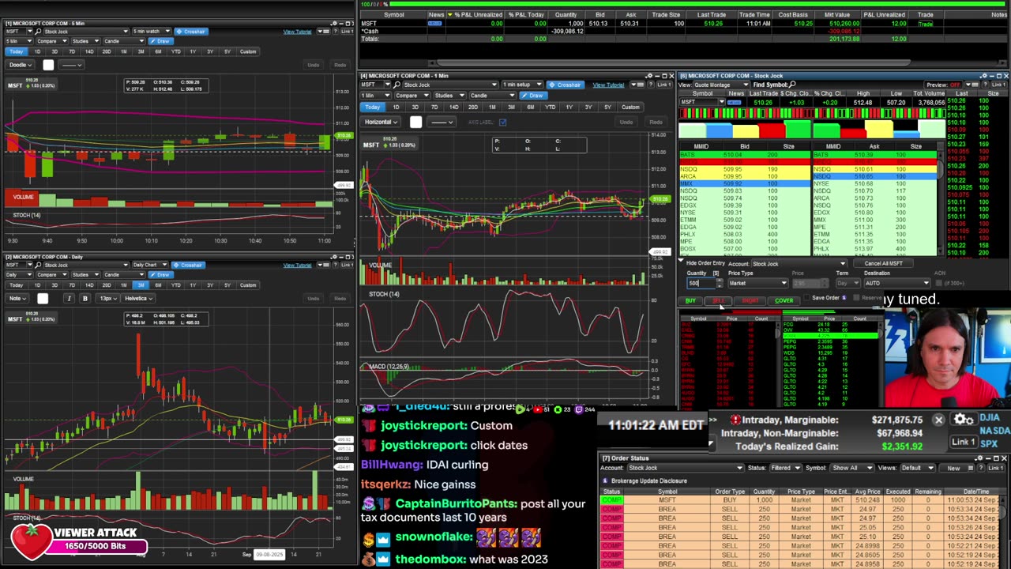Activate Draw tool on the 5 Min chart
This screenshot has height=569, width=1011.
coord(161,41)
